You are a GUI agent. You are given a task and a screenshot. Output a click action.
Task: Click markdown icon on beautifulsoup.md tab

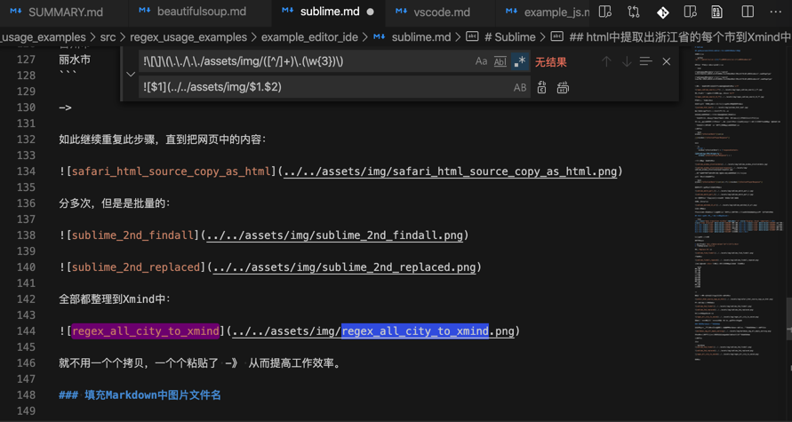pos(145,12)
